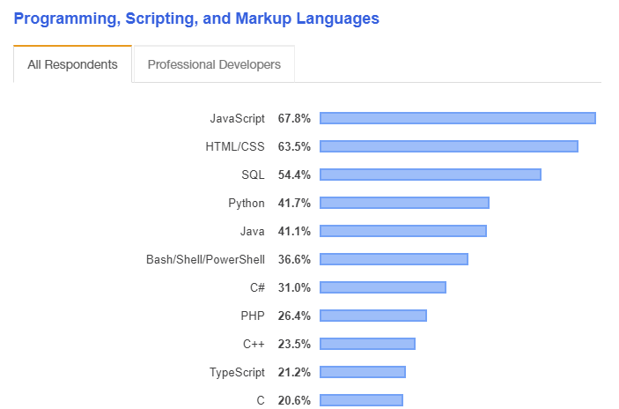The width and height of the screenshot is (619, 409).
Task: Select the Python label
Action: pyautogui.click(x=247, y=203)
